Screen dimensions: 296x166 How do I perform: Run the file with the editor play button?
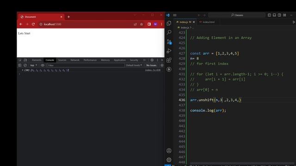294,22
